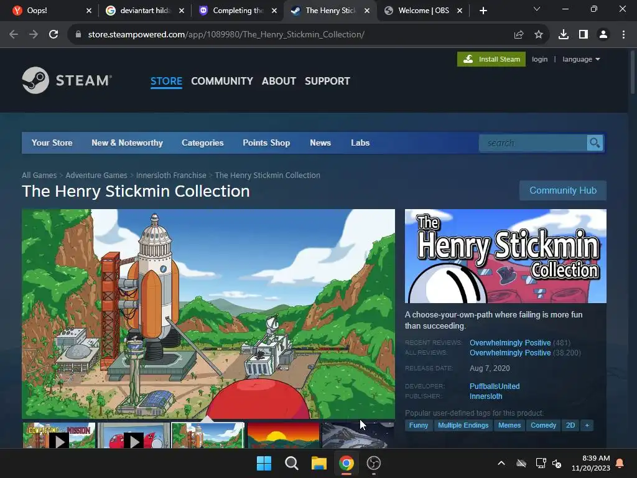Go back with browser back arrow

click(14, 35)
